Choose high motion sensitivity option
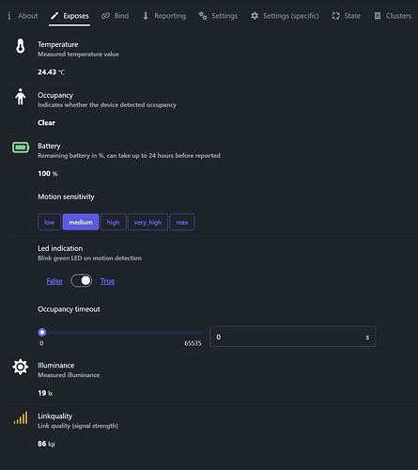418x470 pixels. (113, 222)
